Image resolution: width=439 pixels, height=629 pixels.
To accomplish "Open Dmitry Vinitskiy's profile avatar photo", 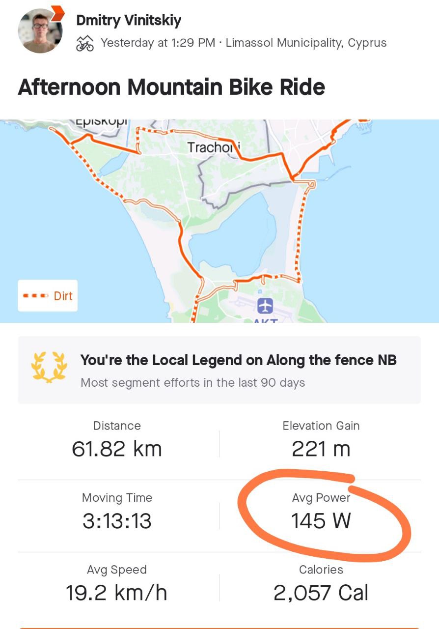I will (39, 31).
